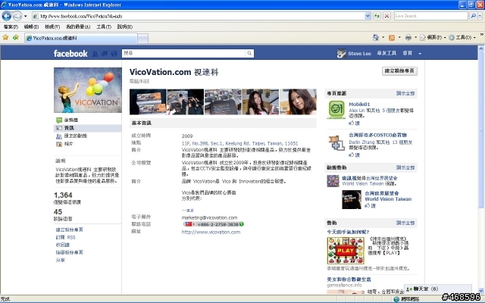485x303 pixels.
Task: Open the Mobile01 page icon
Action: point(336,109)
